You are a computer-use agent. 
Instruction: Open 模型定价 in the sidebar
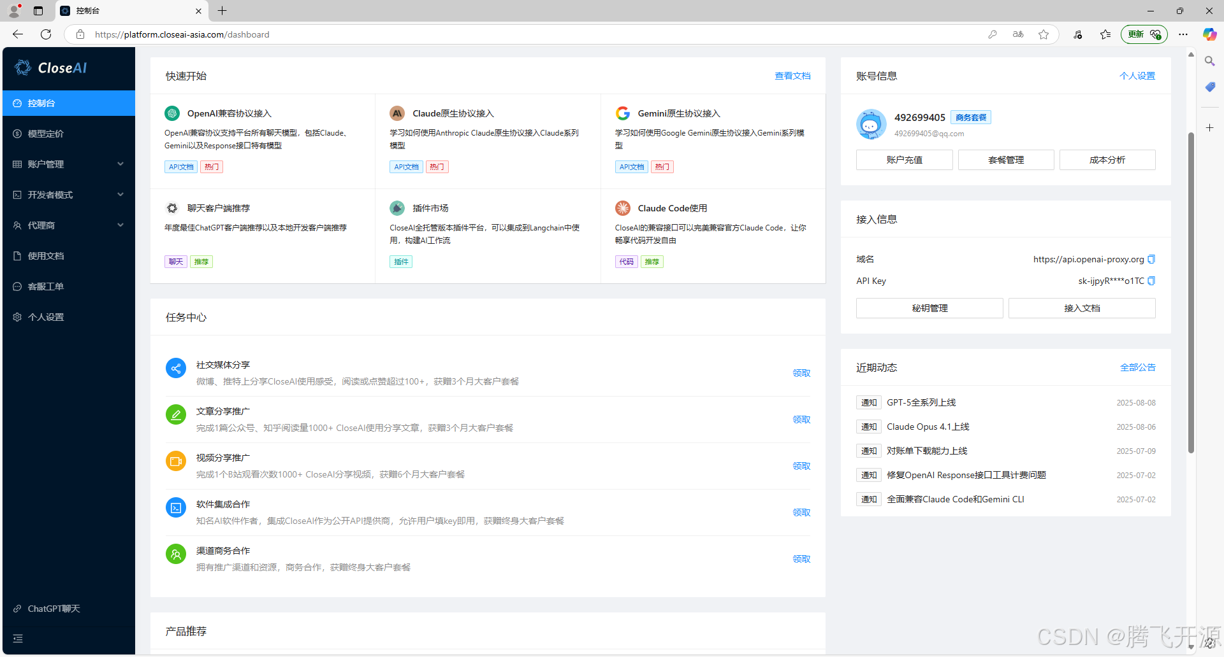tap(69, 134)
